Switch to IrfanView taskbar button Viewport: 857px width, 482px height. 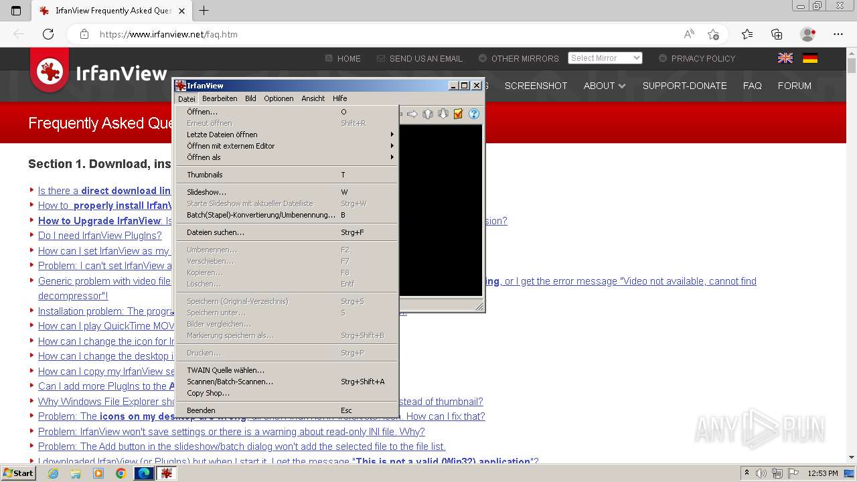click(167, 473)
